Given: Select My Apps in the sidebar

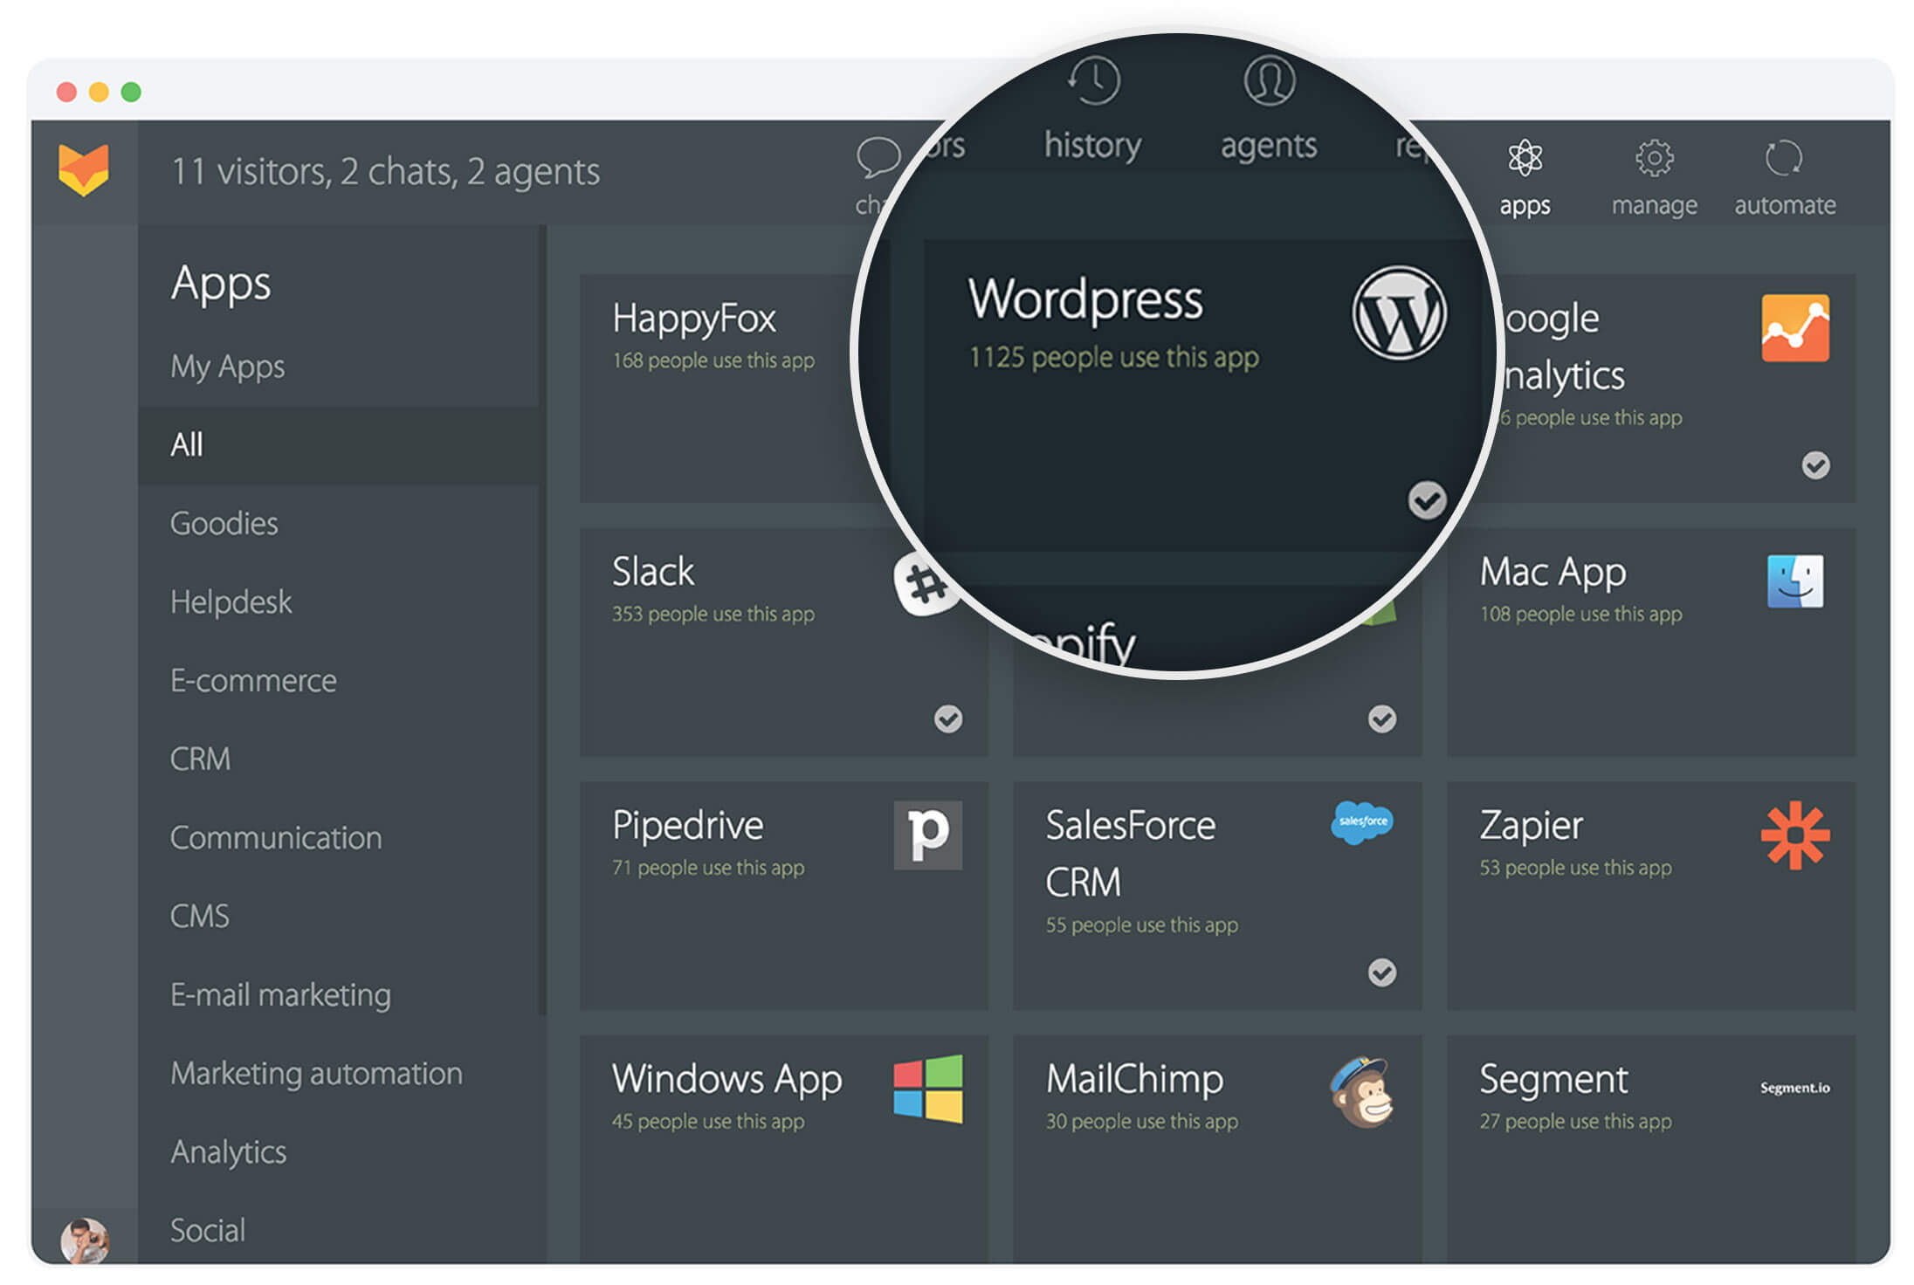Looking at the screenshot, I should [x=228, y=367].
